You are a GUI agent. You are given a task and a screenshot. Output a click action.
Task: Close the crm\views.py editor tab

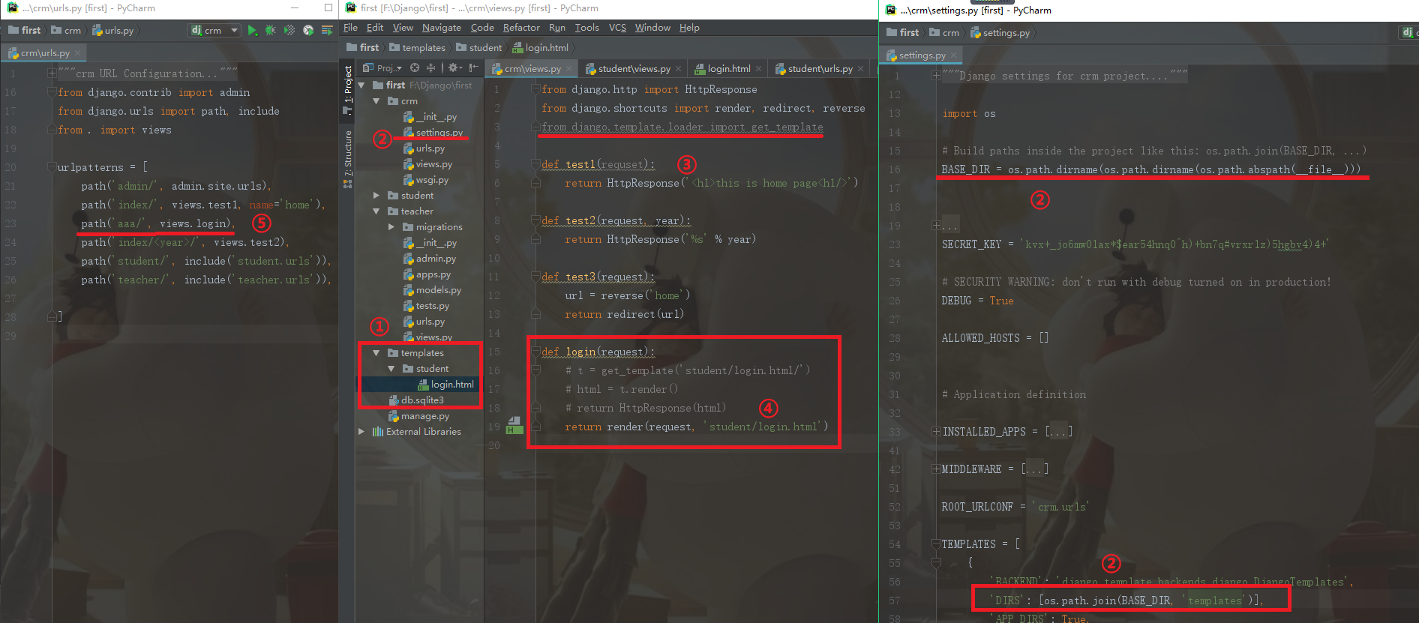[x=568, y=69]
